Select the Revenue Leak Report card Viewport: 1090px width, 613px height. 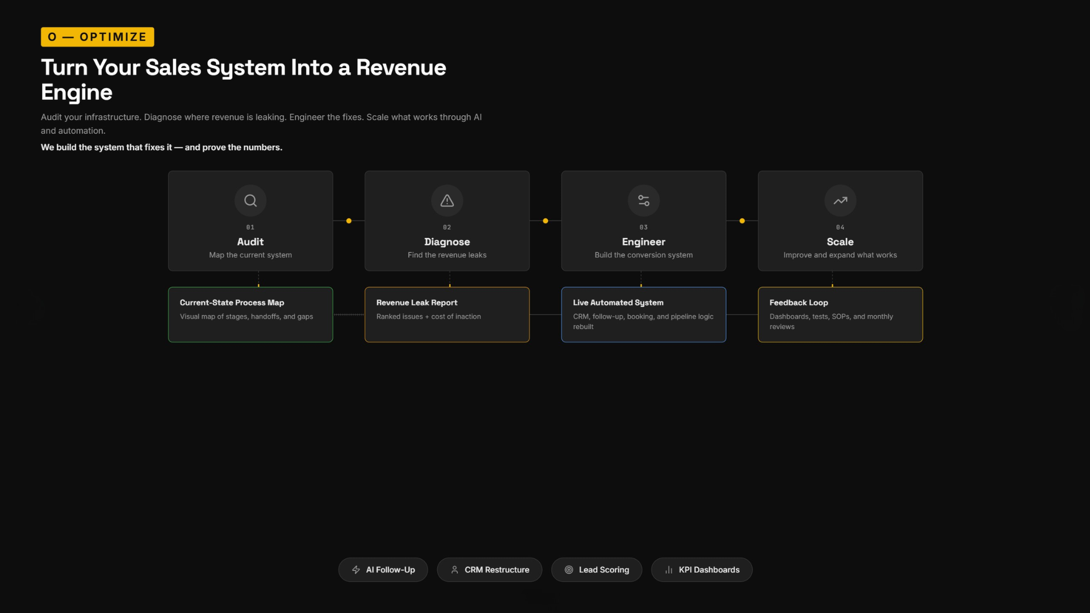447,314
